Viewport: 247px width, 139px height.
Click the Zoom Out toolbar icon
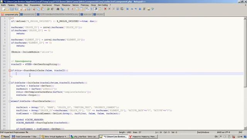(x=72, y=9)
